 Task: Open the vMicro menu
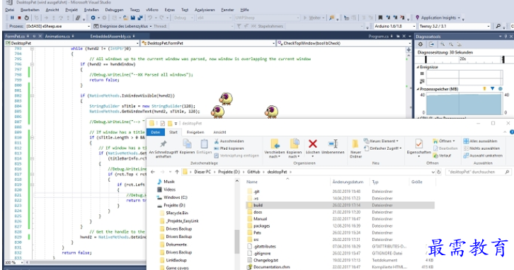(152, 10)
